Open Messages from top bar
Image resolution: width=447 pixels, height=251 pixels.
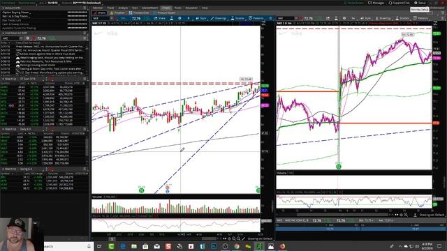pyautogui.click(x=376, y=3)
